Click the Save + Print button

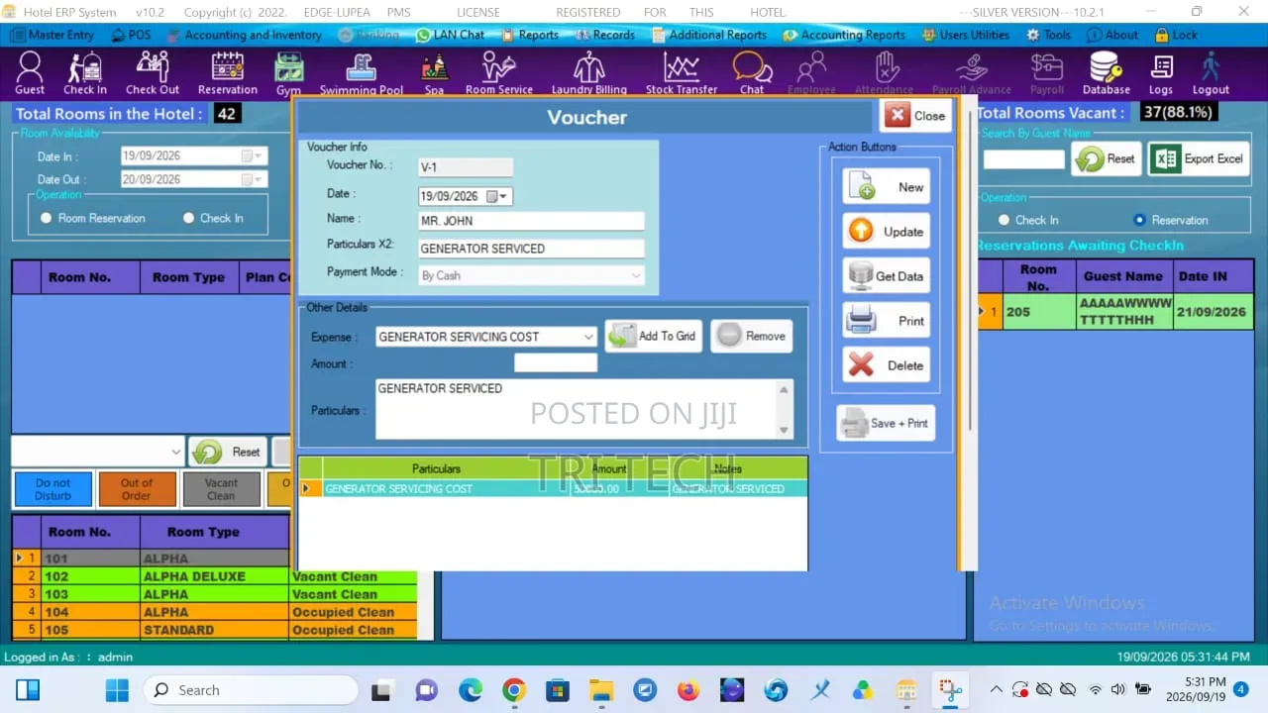(885, 423)
